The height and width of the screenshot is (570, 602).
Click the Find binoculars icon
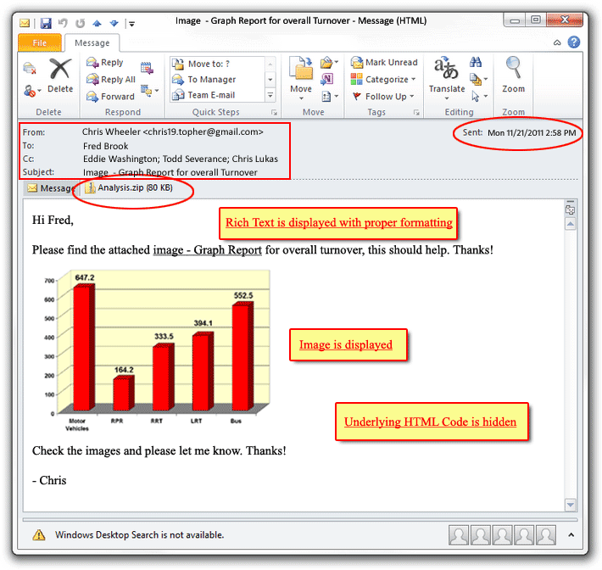476,62
